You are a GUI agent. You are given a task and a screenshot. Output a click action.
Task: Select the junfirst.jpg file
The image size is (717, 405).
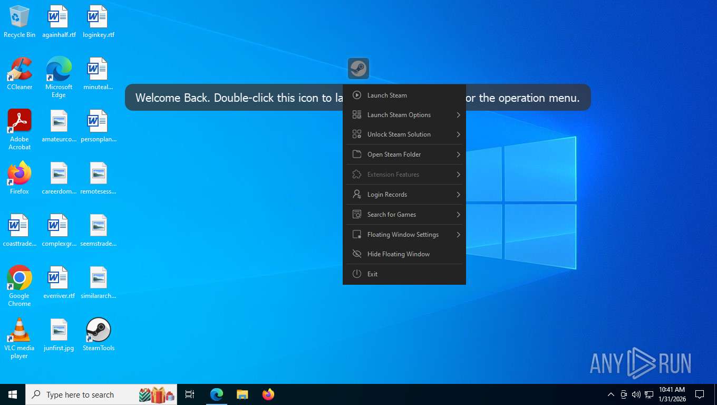coord(59,334)
